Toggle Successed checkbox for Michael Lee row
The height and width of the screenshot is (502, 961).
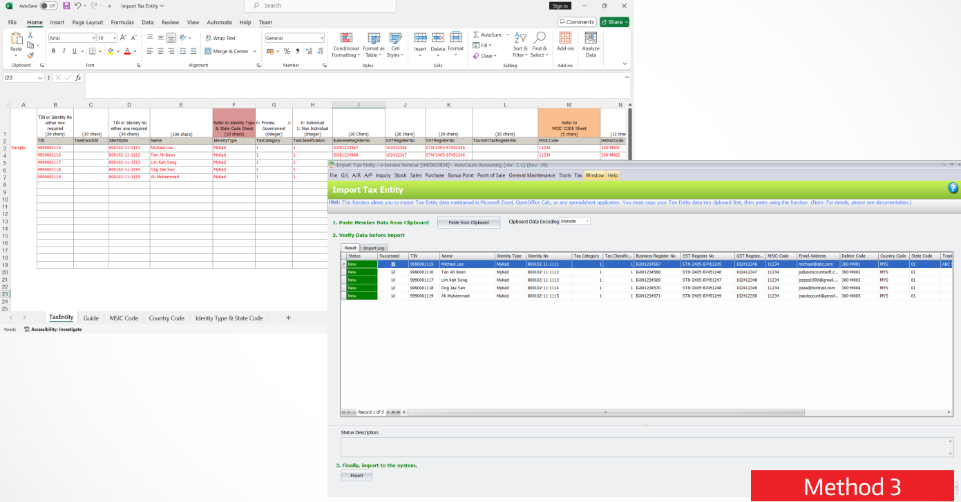pyautogui.click(x=393, y=264)
